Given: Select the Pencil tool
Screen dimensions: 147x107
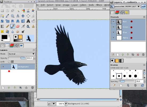Looking at the screenshot, I should coord(7,26).
